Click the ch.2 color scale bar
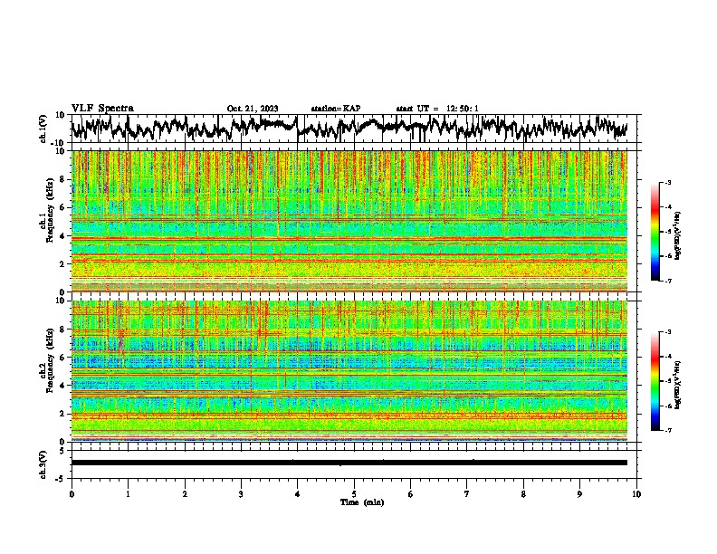Screen dimensions: 717x554 coord(655,381)
